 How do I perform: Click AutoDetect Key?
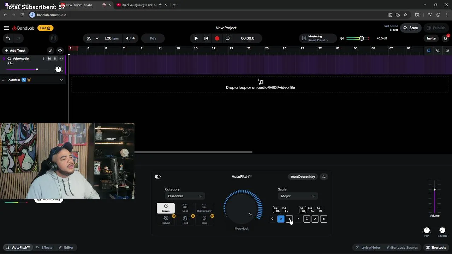pyautogui.click(x=303, y=176)
